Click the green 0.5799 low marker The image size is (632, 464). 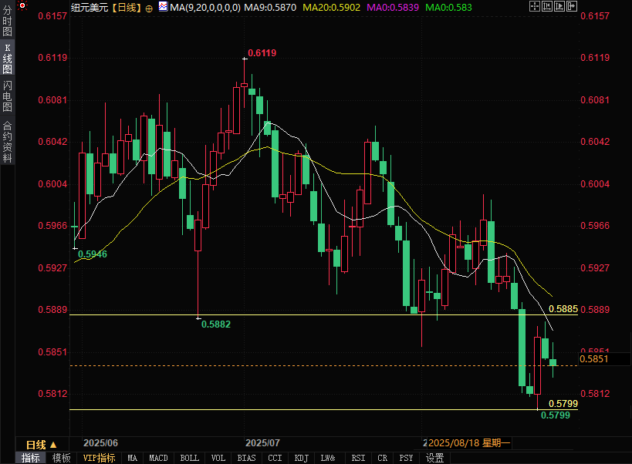pos(556,415)
